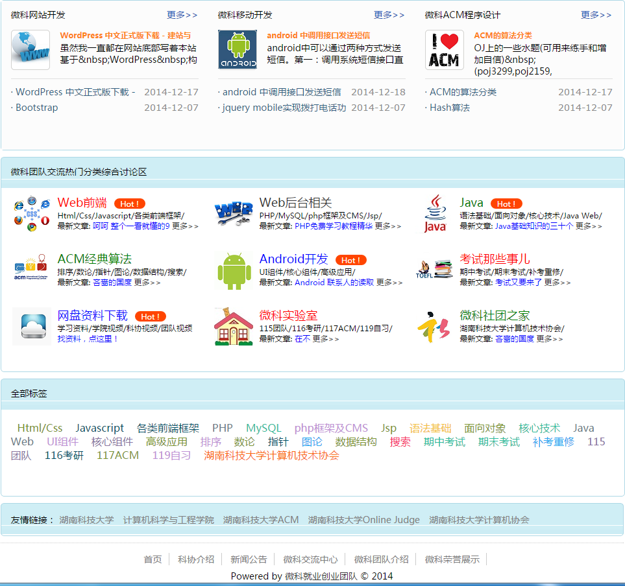The height and width of the screenshot is (586, 625).
Task: Click the Javascript tag in 全部标签
Action: (x=99, y=428)
